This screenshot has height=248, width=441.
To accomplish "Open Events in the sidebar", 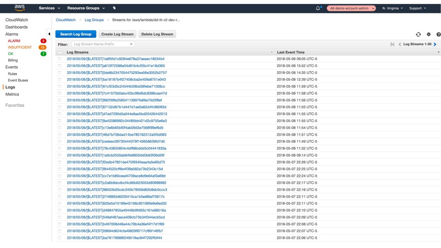I will (12, 67).
